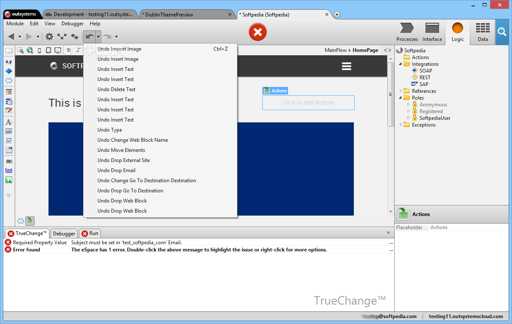Choose Undo Delete Text from the list
512x324 pixels.
point(160,89)
